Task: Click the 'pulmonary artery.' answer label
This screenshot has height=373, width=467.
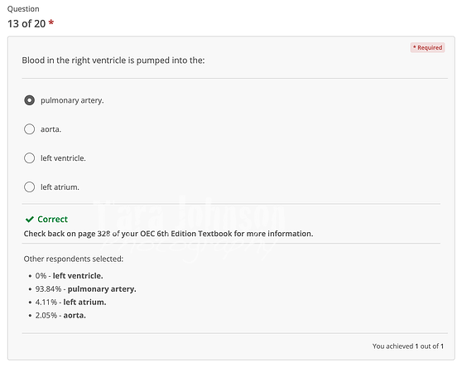Action: click(72, 100)
